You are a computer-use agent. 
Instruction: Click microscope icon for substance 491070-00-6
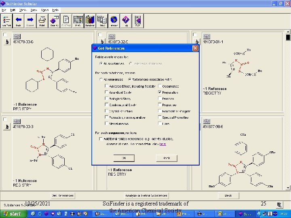click(6, 42)
